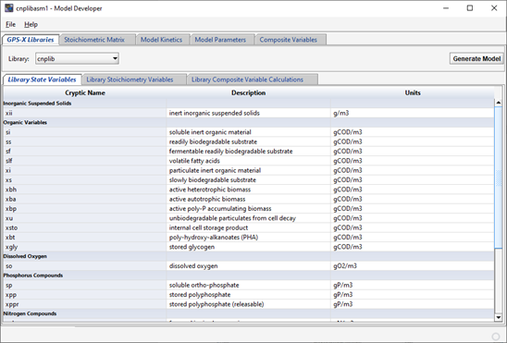The height and width of the screenshot is (343, 507).
Task: Select 'active autotrophic biomass' description
Action: pyautogui.click(x=248, y=199)
